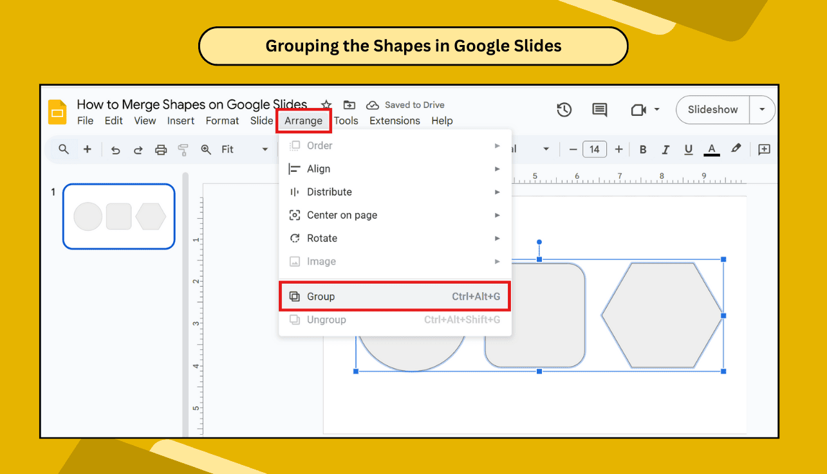Open version history via the clock icon
The width and height of the screenshot is (827, 474).
[564, 109]
